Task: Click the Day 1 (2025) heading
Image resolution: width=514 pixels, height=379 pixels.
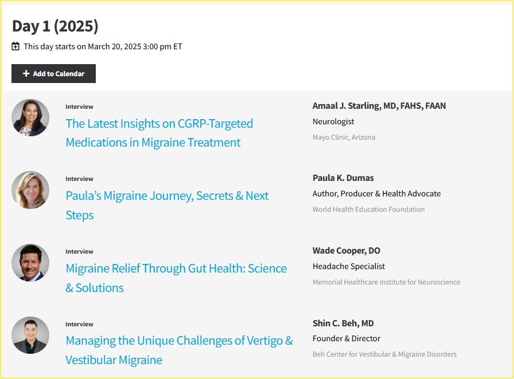Action: 55,26
